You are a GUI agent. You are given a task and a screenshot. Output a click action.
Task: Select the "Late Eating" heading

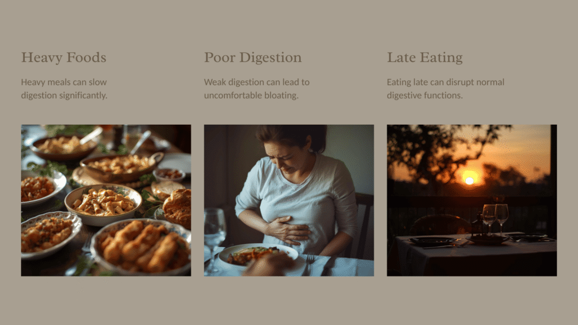424,58
